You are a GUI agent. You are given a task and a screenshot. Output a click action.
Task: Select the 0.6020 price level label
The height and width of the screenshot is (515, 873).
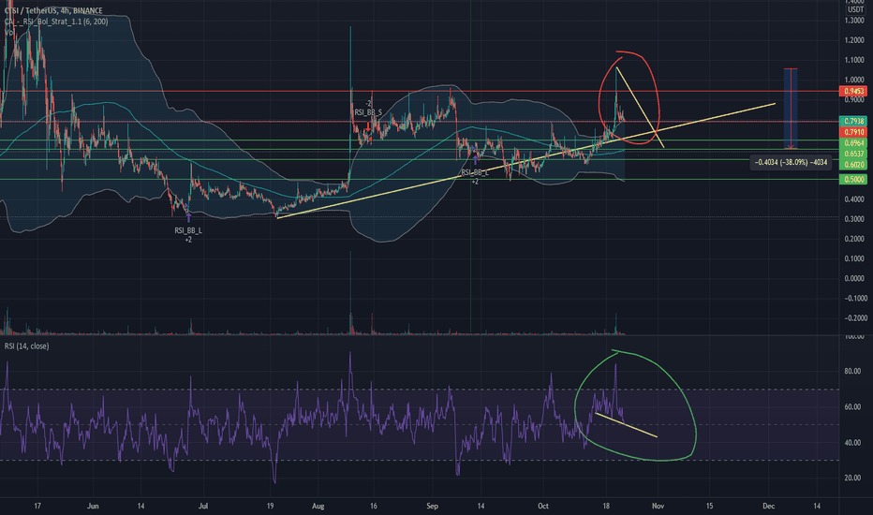pos(853,165)
